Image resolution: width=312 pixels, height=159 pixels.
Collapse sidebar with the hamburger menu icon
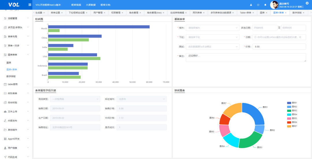[30, 5]
